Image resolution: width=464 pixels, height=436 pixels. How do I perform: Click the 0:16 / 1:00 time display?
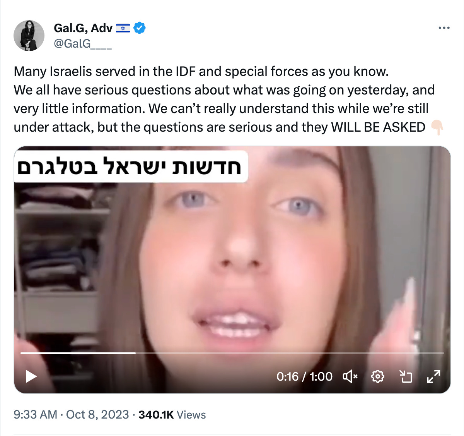pyautogui.click(x=304, y=376)
